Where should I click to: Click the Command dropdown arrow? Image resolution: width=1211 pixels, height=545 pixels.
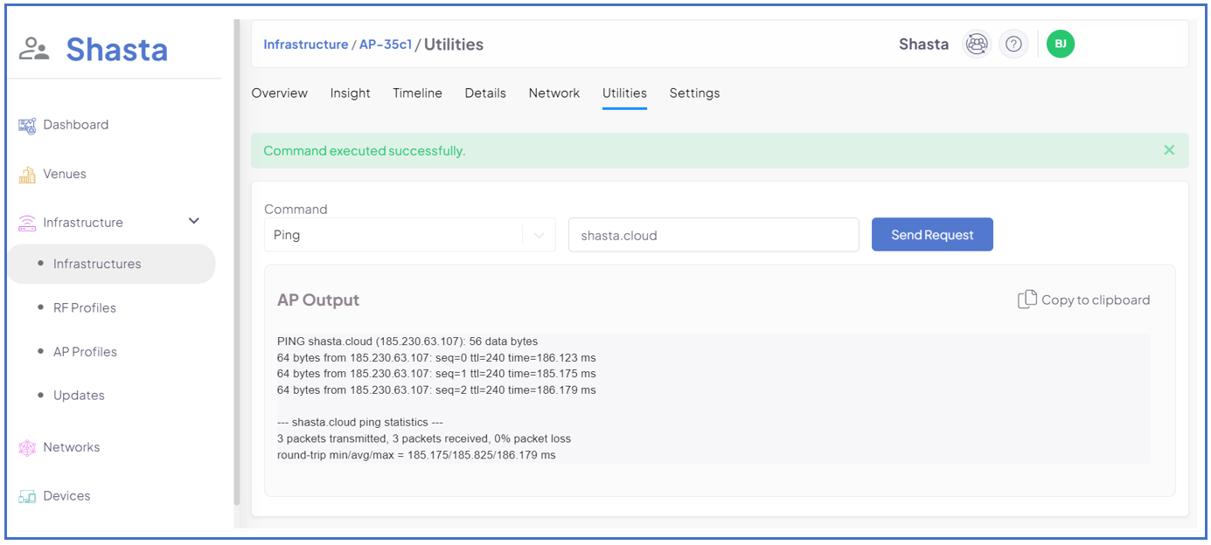click(539, 235)
